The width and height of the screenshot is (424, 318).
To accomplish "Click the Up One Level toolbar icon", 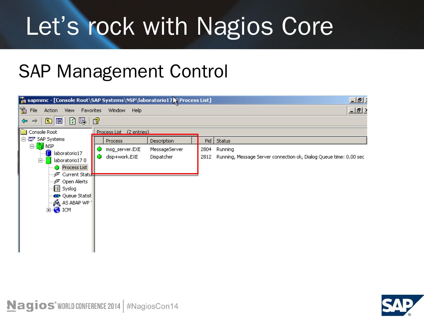I will point(49,121).
